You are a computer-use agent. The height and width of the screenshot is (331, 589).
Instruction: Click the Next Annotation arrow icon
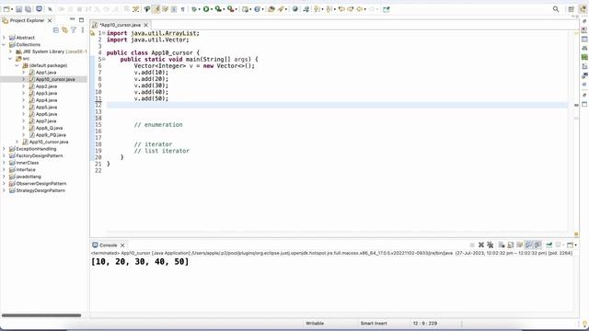click(x=318, y=9)
